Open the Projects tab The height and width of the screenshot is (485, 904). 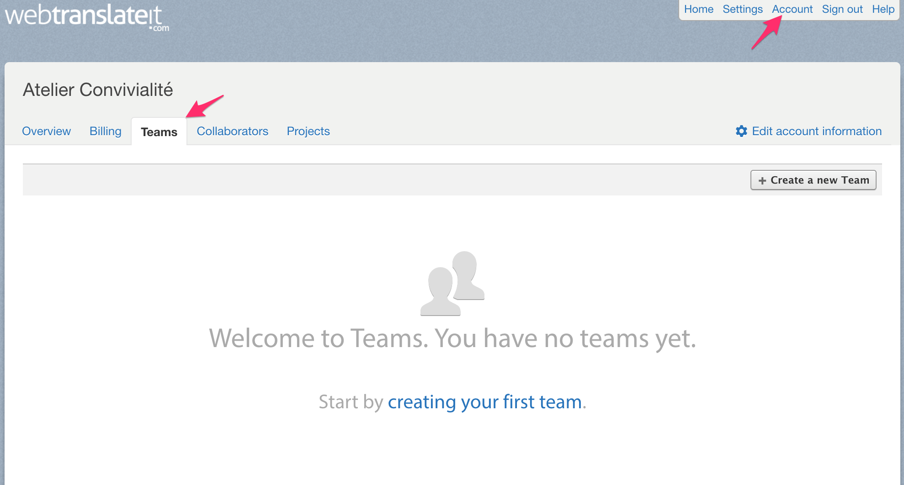[x=308, y=132]
